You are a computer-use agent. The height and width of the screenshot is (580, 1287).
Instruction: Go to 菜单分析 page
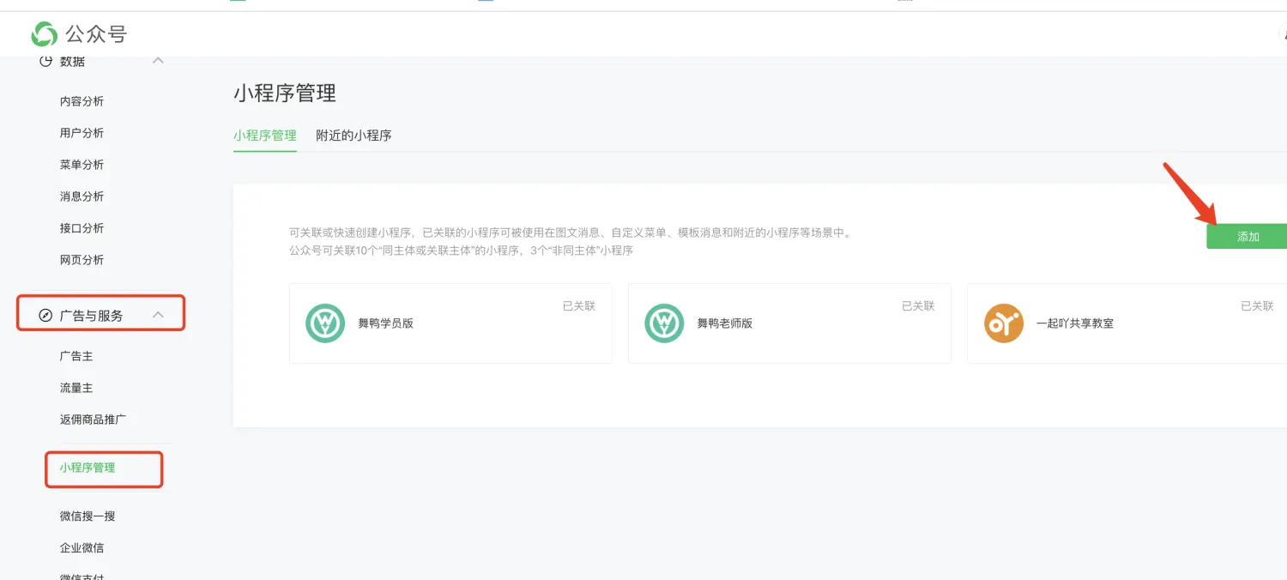[x=82, y=165]
